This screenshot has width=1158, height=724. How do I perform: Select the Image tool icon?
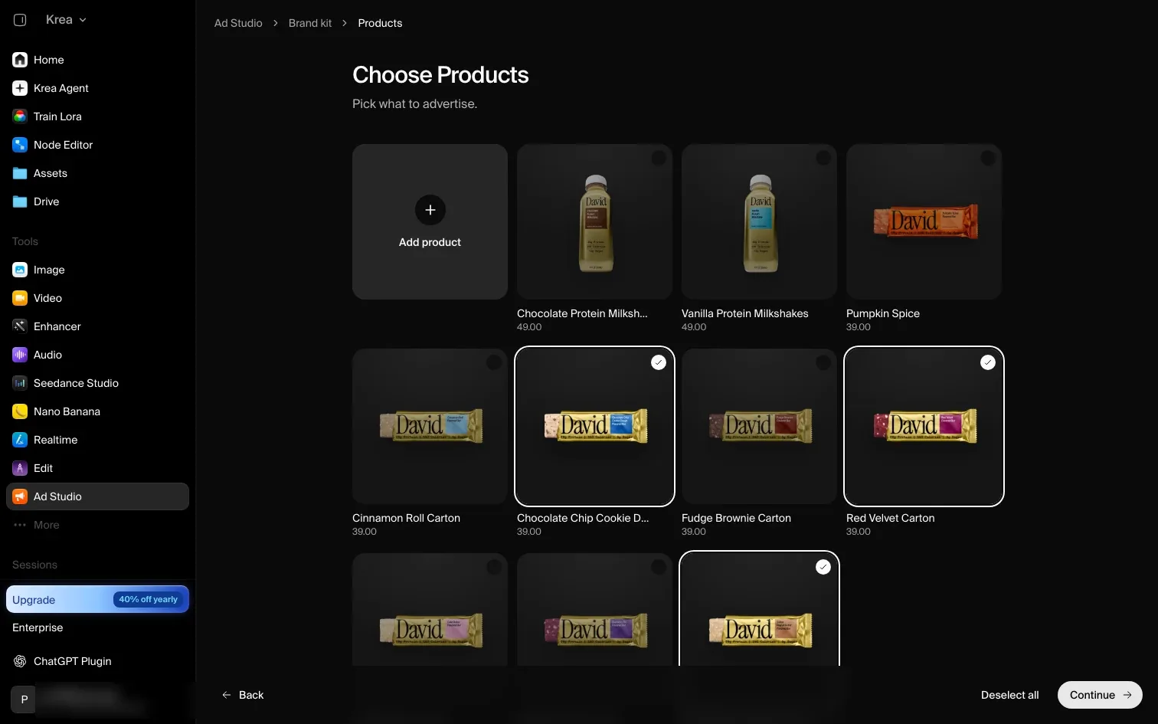pyautogui.click(x=20, y=270)
